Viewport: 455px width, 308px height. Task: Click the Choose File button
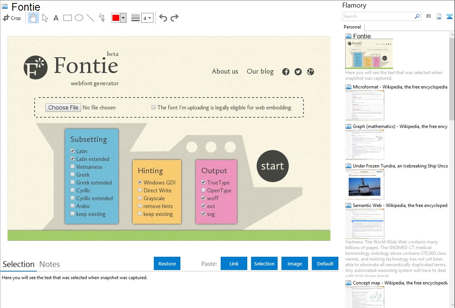(x=63, y=108)
